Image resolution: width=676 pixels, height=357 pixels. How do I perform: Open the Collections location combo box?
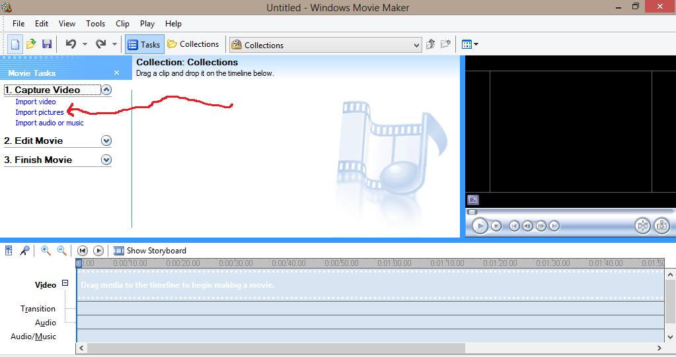[x=326, y=45]
